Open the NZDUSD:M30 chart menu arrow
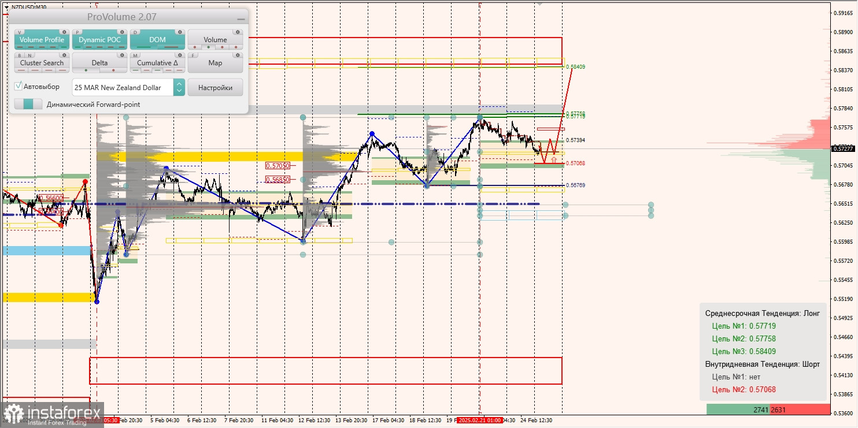The image size is (858, 428). pyautogui.click(x=6, y=7)
